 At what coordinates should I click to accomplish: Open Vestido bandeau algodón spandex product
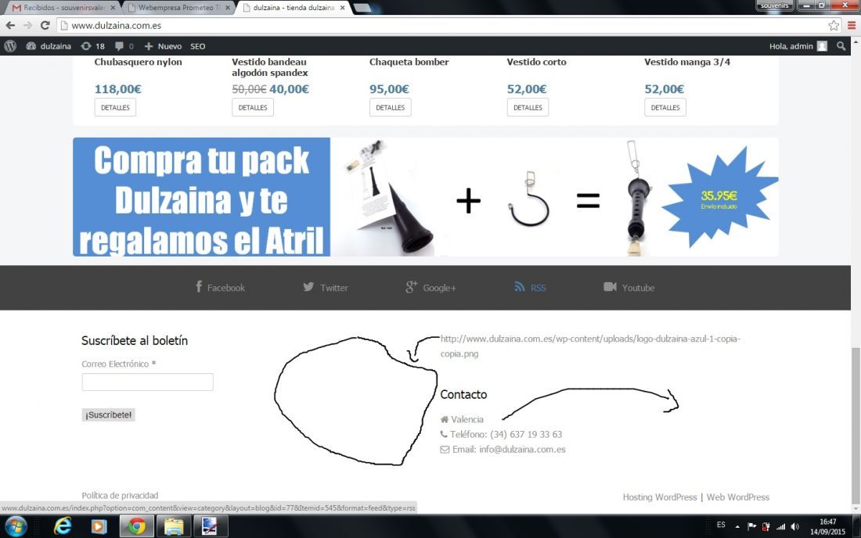coord(269,67)
